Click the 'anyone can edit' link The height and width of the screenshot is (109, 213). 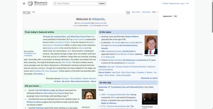click(100, 23)
